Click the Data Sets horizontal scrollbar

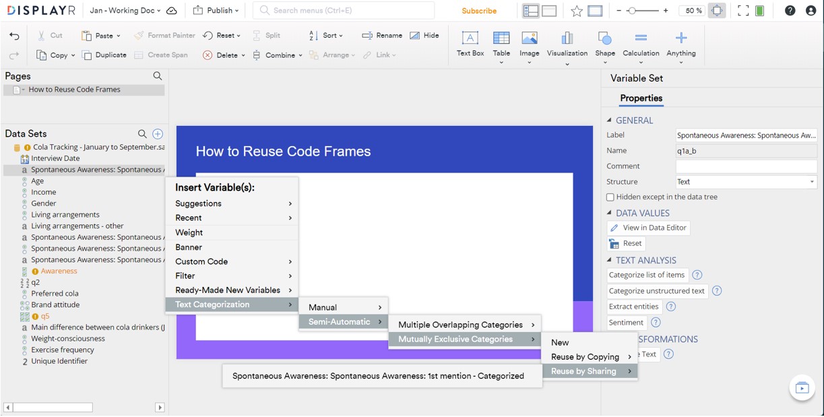point(53,407)
